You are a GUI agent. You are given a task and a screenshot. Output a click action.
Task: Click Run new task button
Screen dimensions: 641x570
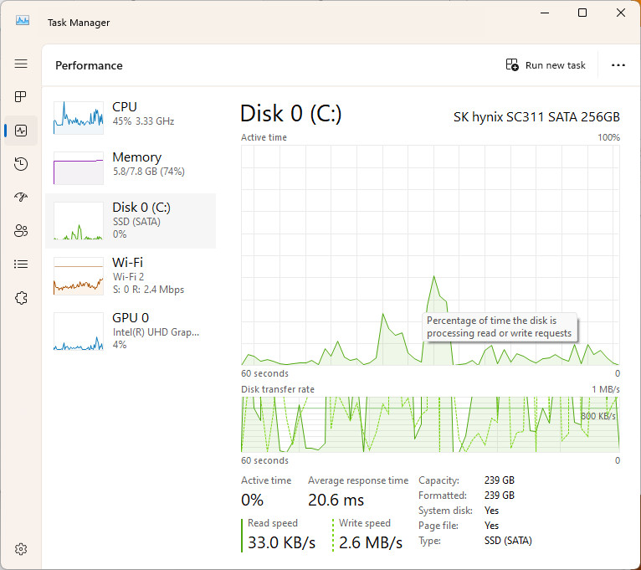coord(546,65)
